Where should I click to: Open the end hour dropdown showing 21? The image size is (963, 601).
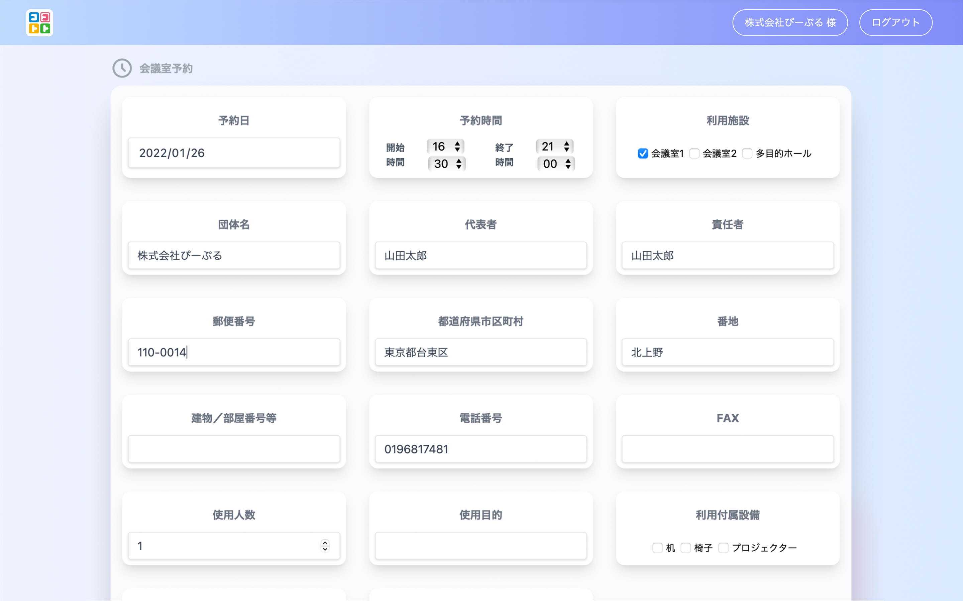pos(555,146)
